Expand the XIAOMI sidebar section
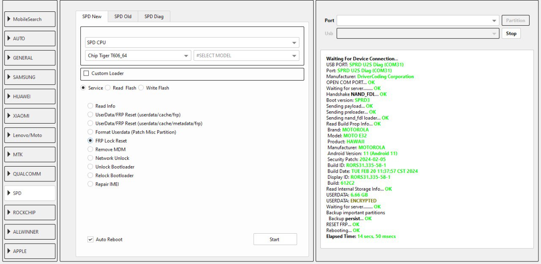Viewport: 541px width, 264px height. 30,116
